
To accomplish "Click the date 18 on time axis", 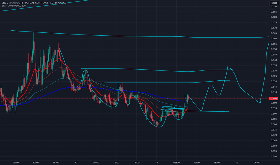I will click(157, 163).
